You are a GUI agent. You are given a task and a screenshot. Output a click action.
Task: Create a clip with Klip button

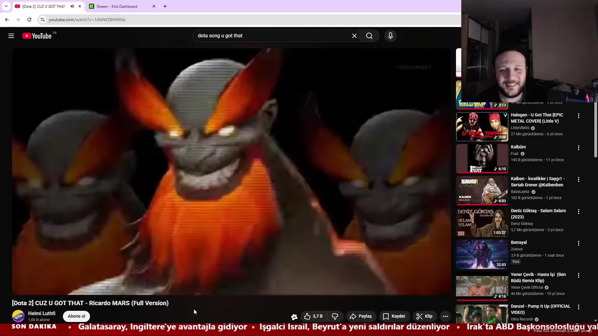424,316
